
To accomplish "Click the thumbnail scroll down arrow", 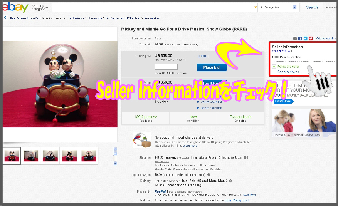I will [x=115, y=163].
